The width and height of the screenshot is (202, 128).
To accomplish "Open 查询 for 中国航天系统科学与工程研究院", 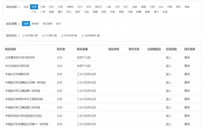I will pyautogui.click(x=187, y=99).
